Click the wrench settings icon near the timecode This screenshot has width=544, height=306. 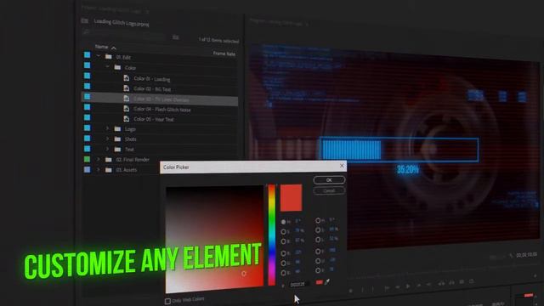click(x=511, y=255)
